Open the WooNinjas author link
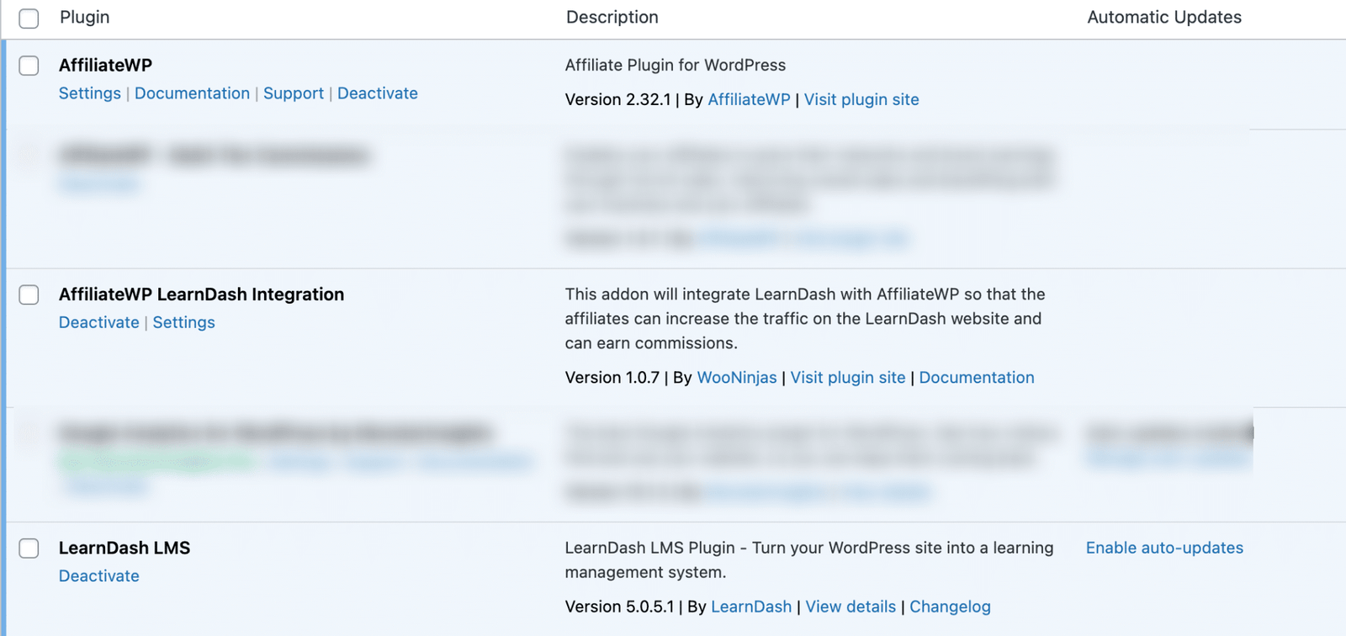The width and height of the screenshot is (1346, 636). (x=737, y=378)
